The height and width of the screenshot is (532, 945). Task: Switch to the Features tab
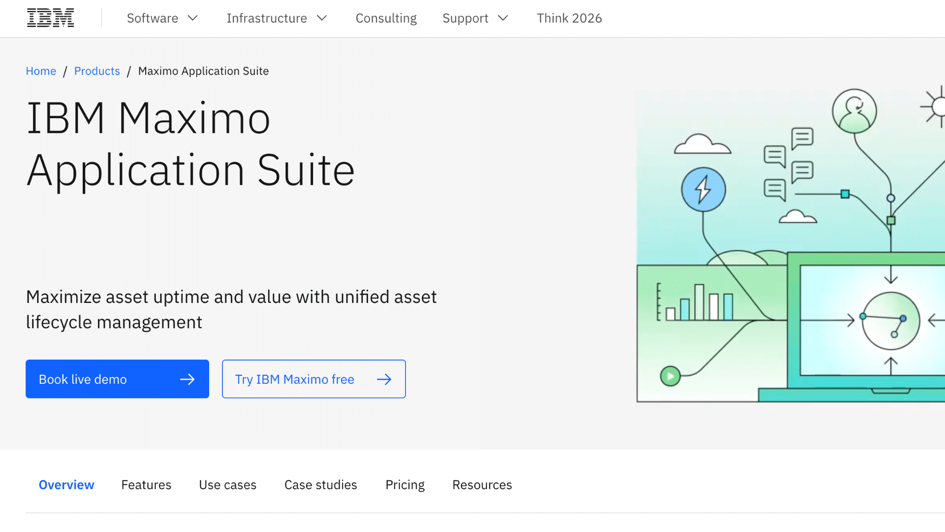point(146,485)
